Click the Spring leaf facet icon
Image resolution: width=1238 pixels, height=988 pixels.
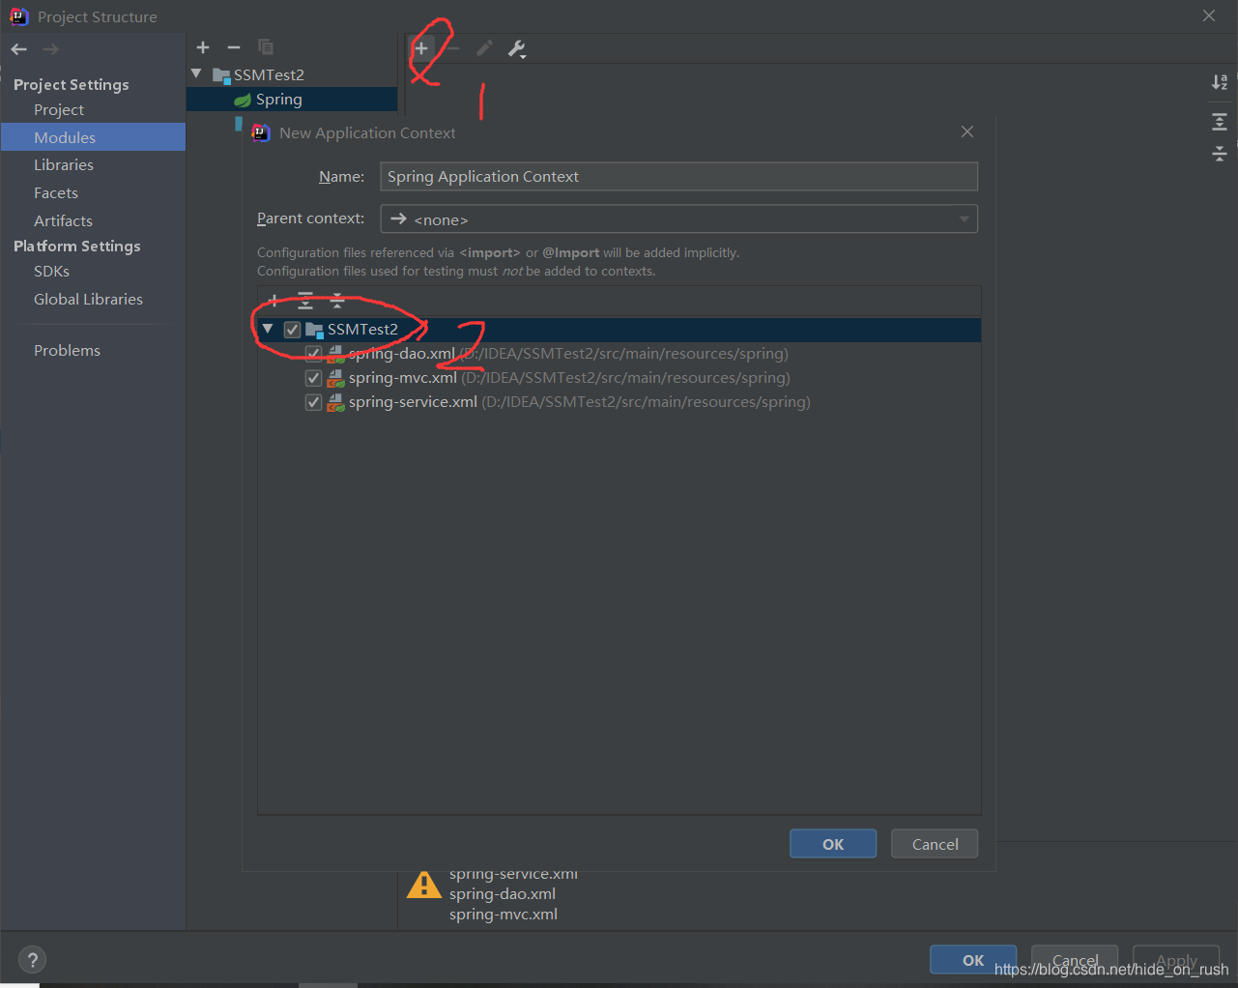243,100
